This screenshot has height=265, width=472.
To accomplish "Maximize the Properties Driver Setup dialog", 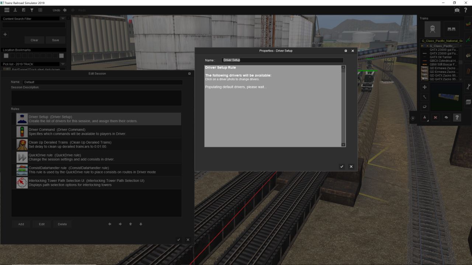I will point(346,51).
